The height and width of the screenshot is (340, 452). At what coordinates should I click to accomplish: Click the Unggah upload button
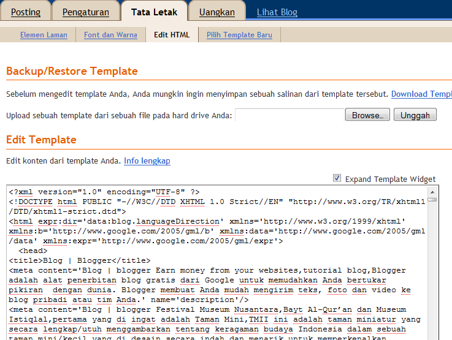[415, 115]
